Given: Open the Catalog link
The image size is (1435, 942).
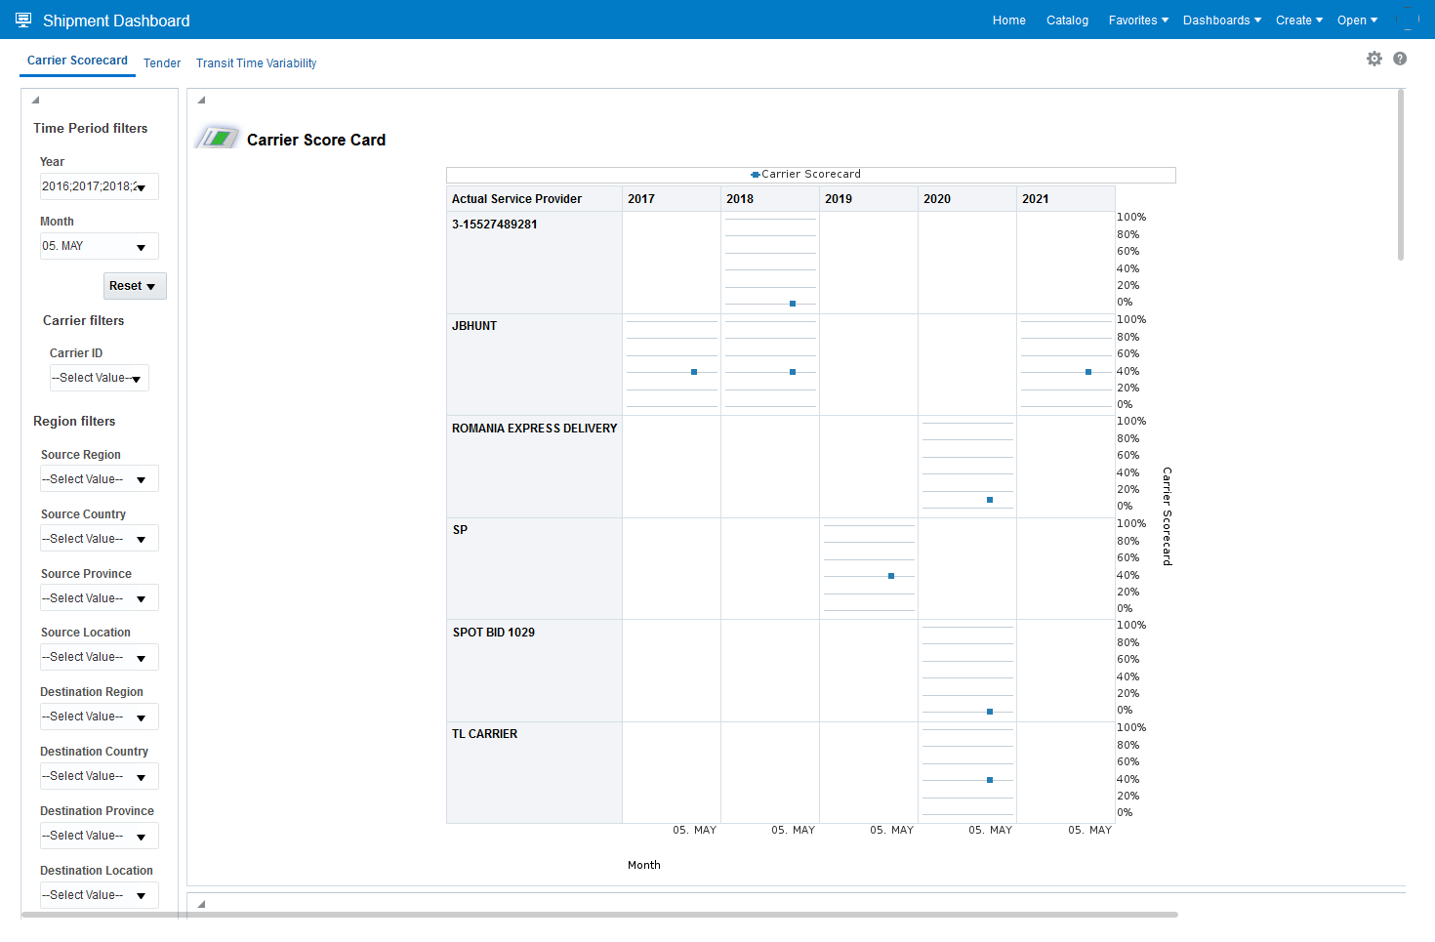Looking at the screenshot, I should click(x=1067, y=20).
